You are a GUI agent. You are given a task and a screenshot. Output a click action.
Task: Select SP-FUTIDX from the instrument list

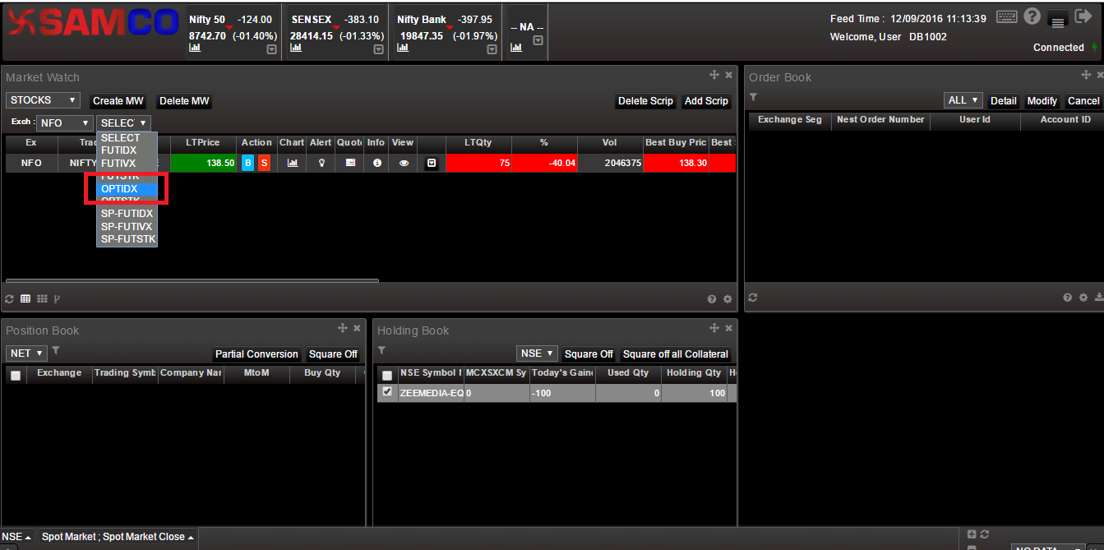127,214
